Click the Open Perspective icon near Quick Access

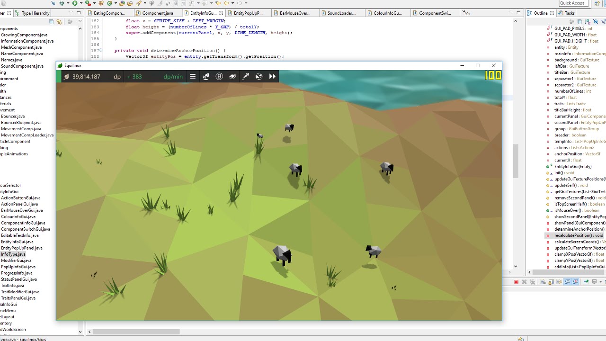pos(597,3)
